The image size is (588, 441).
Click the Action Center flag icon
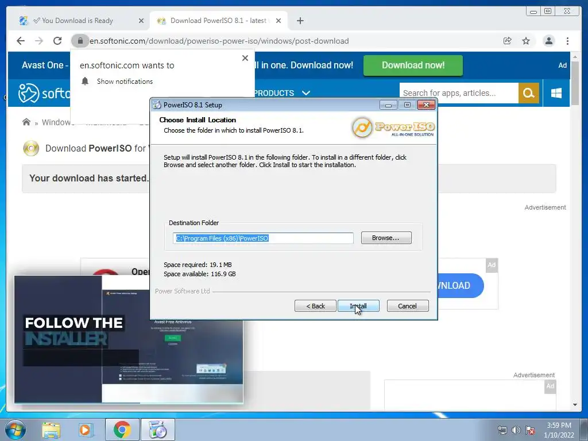click(x=530, y=430)
